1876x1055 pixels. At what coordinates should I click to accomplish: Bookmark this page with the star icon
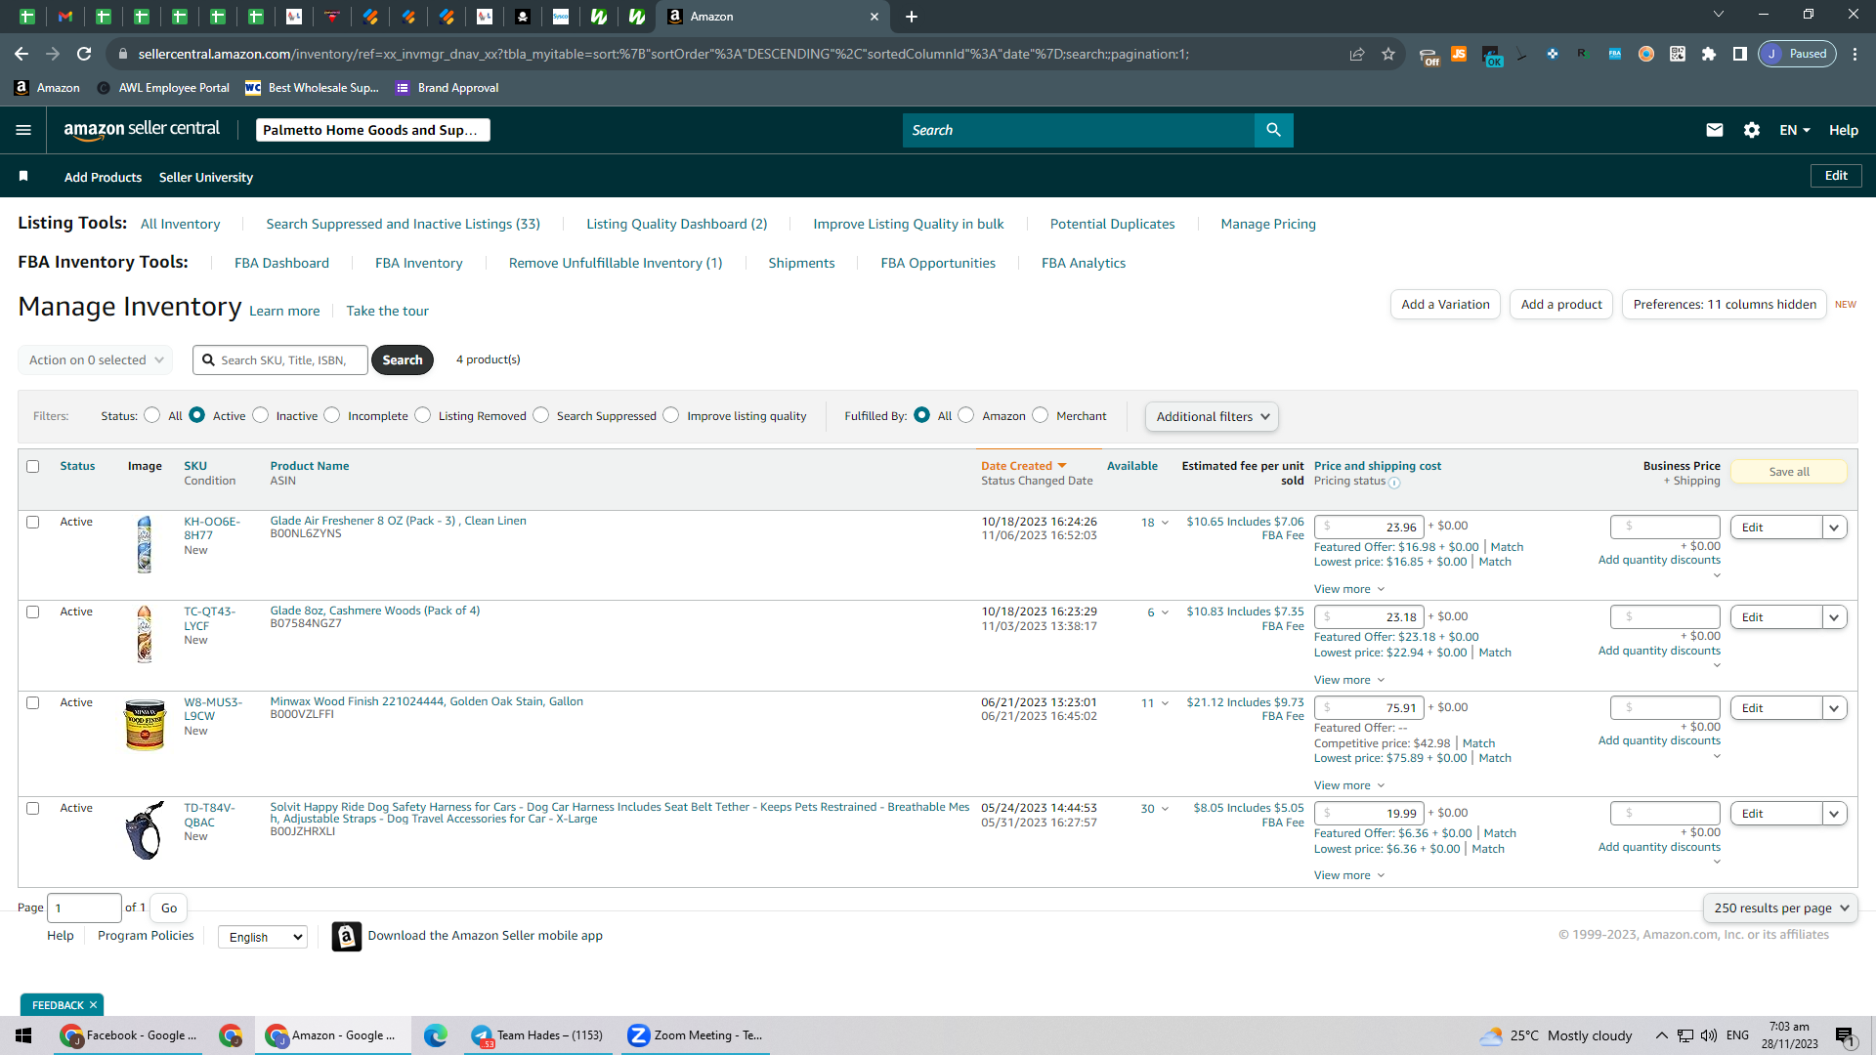(1388, 54)
